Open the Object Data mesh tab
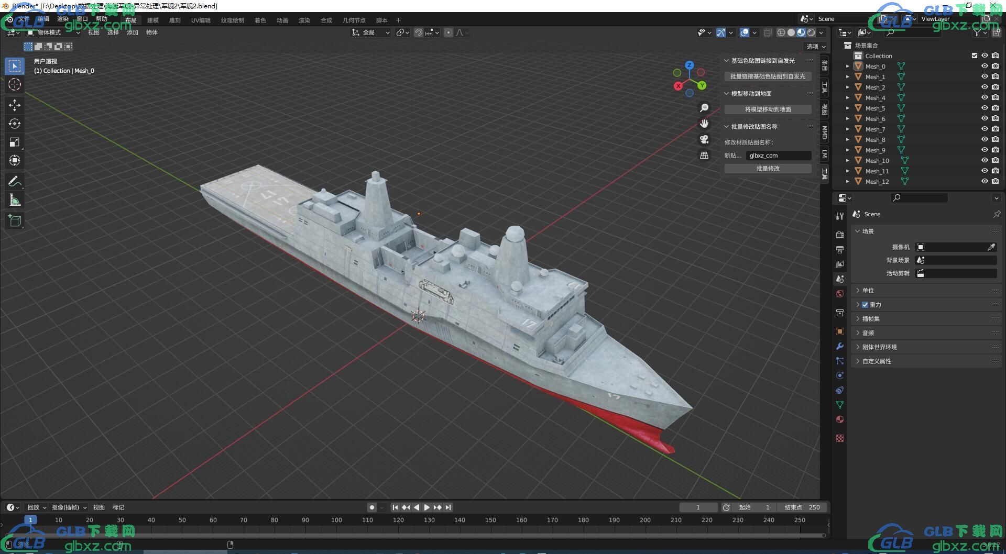This screenshot has width=1006, height=554. [x=840, y=405]
